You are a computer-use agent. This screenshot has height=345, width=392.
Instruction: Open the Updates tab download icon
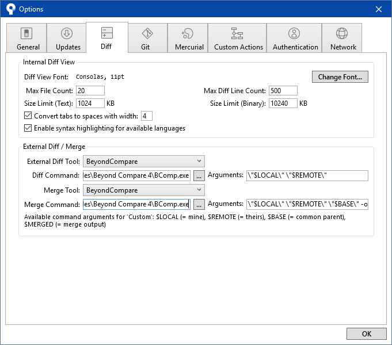click(x=67, y=33)
